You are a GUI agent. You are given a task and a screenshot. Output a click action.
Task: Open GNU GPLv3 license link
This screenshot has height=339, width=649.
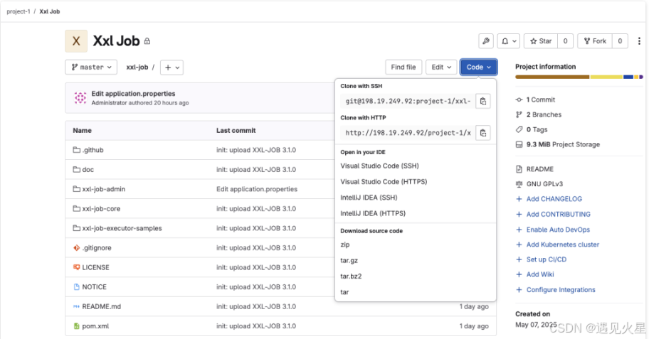(544, 184)
